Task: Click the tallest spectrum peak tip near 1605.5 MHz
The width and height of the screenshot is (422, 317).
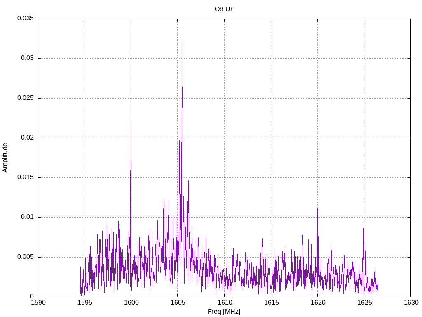Action: pyautogui.click(x=182, y=43)
